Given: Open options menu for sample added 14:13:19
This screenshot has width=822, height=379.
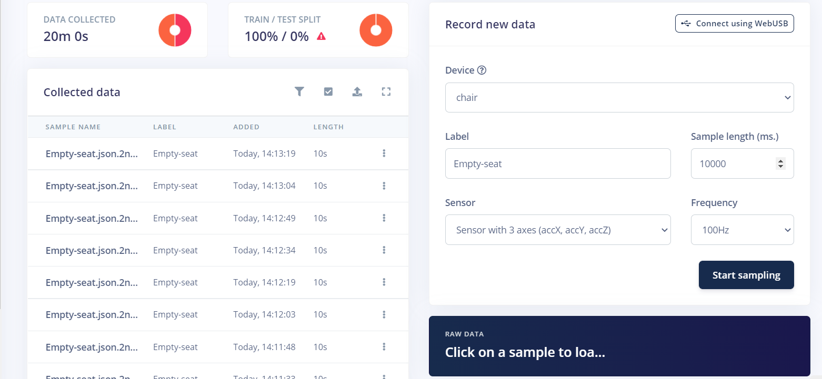Looking at the screenshot, I should [x=384, y=153].
